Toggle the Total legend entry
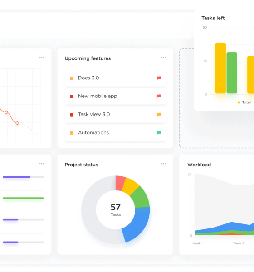Viewport: 254px width, 272px height. (244, 102)
